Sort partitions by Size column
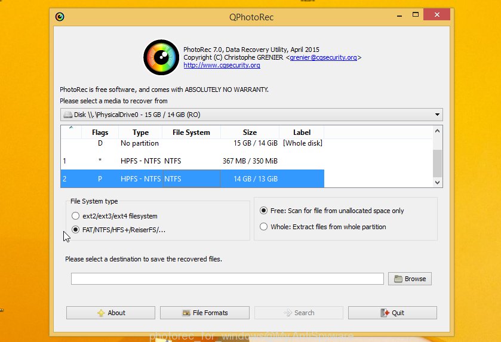Viewport: 501px width, 342px height. coord(250,133)
